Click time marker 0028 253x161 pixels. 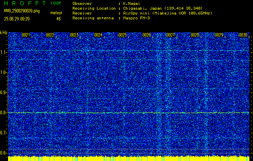[x=195, y=35]
